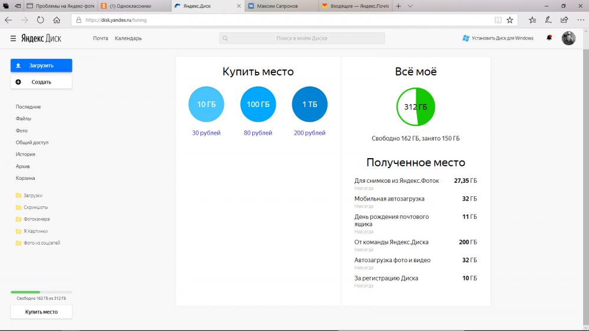Screen dimensions: 589x331
Task: Click the Купить место button in sidebar
Action: tap(41, 312)
